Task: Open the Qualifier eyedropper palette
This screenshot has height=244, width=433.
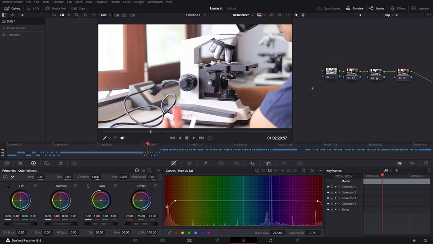Action: tap(205, 163)
